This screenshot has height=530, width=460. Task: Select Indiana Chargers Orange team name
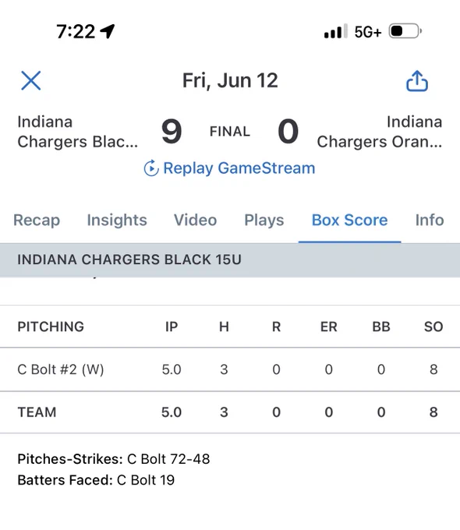380,132
